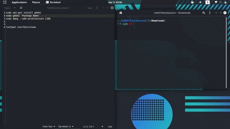Toggle the INS insert mode indicator
The width and height of the screenshot is (230, 129).
click(x=110, y=126)
